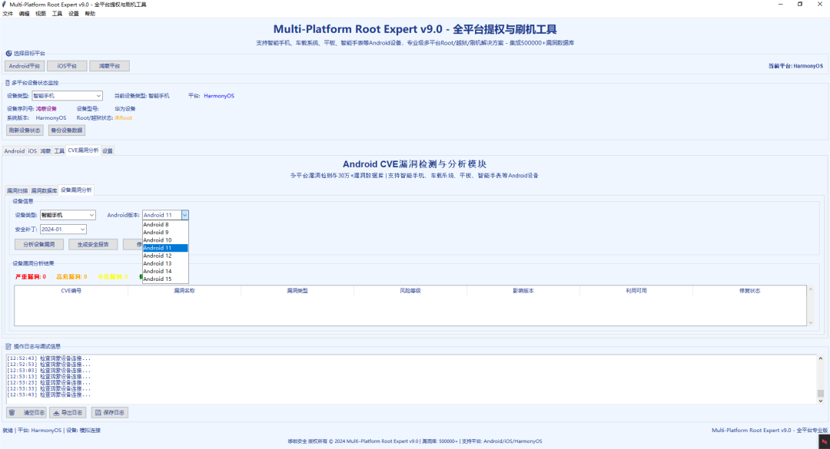This screenshot has width=830, height=449.
Task: Click the blue HarmonyOS platform value
Action: point(218,96)
